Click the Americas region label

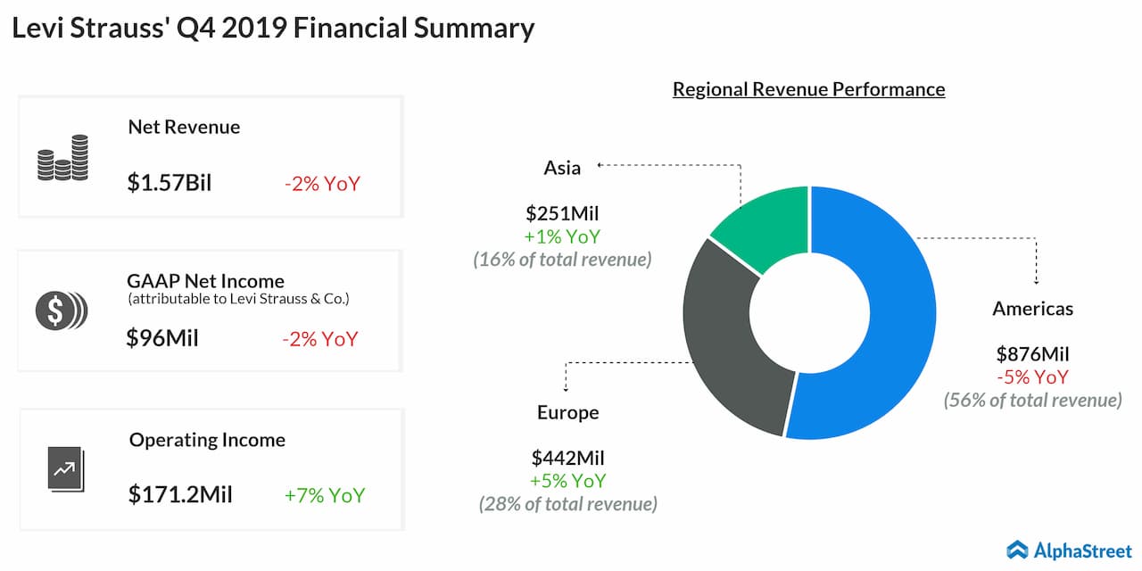tap(1032, 309)
